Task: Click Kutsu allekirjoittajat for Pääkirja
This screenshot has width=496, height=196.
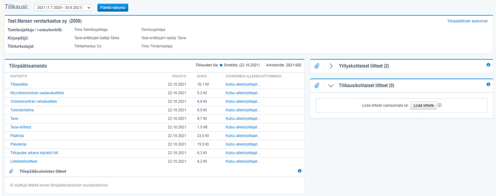Action: tap(243, 135)
